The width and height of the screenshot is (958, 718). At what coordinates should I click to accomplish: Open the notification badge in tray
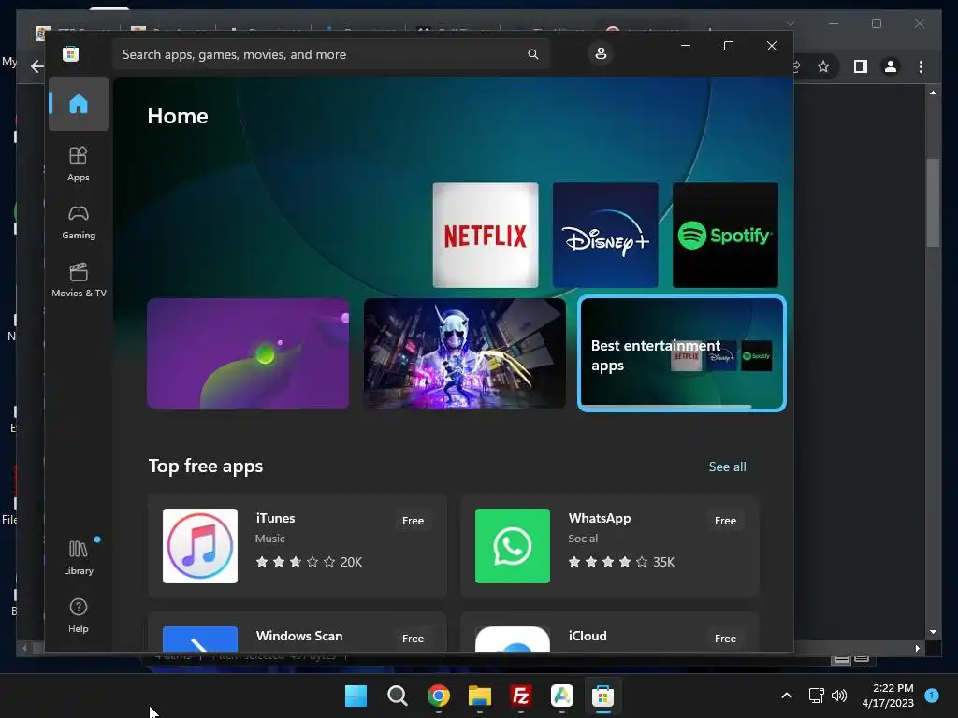(932, 695)
